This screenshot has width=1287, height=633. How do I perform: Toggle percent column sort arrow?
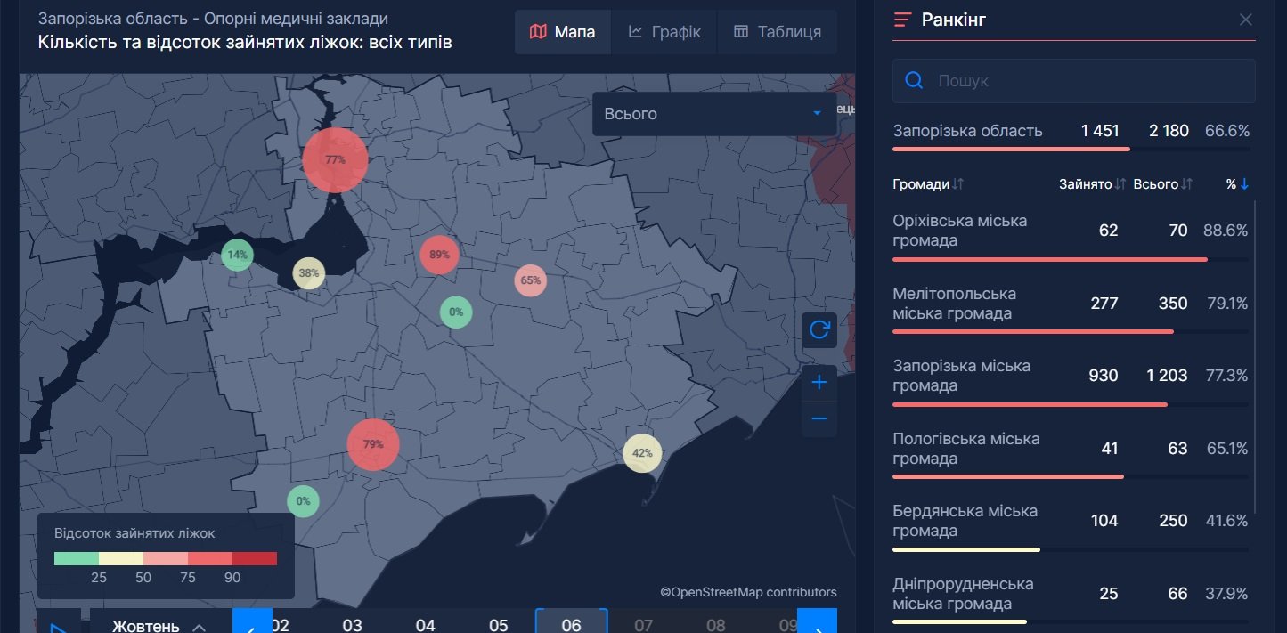1244,184
